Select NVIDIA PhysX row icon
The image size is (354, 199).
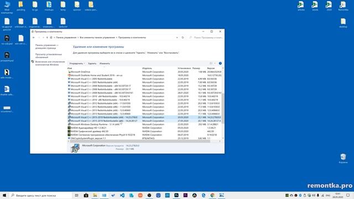69,135
